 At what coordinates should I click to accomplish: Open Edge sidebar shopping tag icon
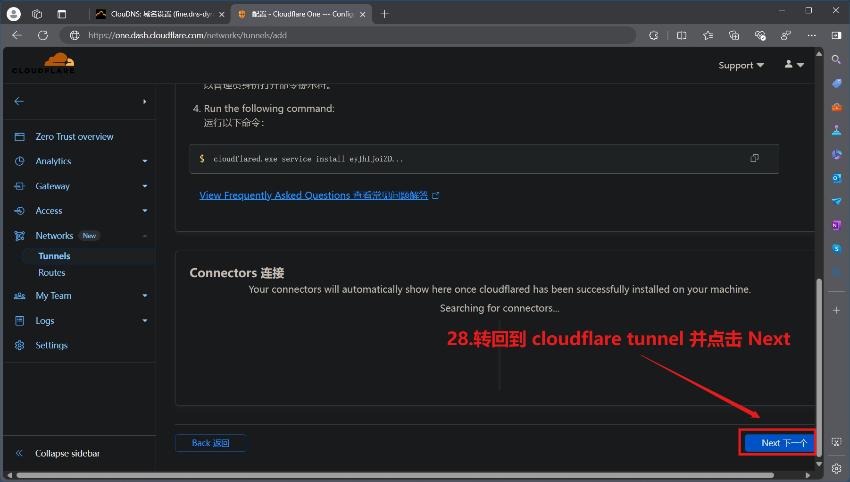[836, 84]
